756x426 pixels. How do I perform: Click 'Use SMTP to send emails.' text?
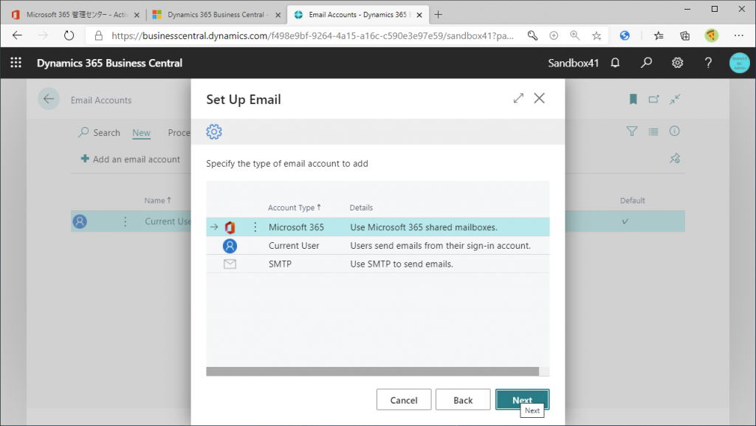tap(402, 264)
